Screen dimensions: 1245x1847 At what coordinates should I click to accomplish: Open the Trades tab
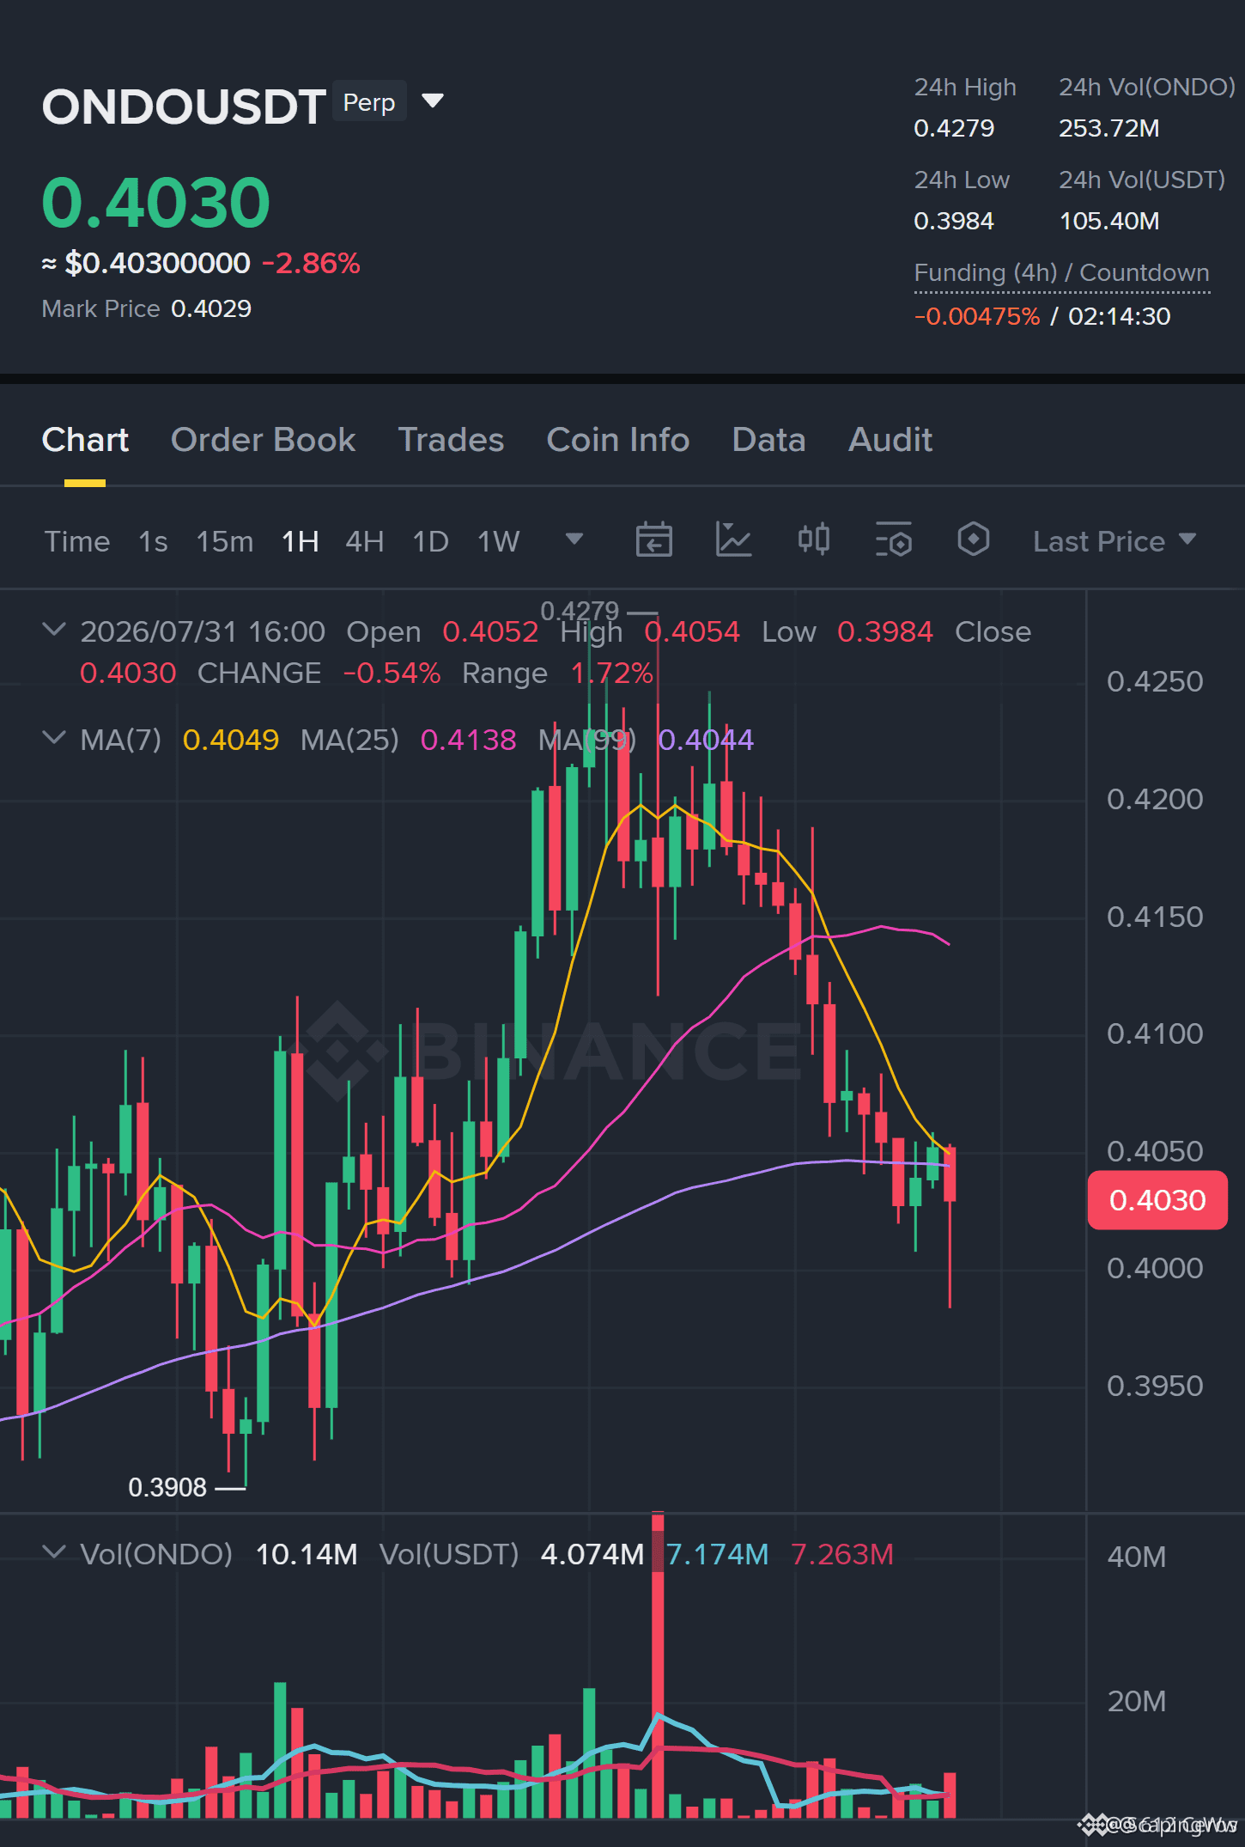pos(451,440)
